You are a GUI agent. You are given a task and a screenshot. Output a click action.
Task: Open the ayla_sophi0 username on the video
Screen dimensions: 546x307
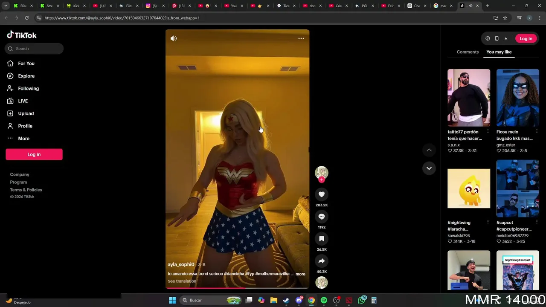(x=181, y=264)
